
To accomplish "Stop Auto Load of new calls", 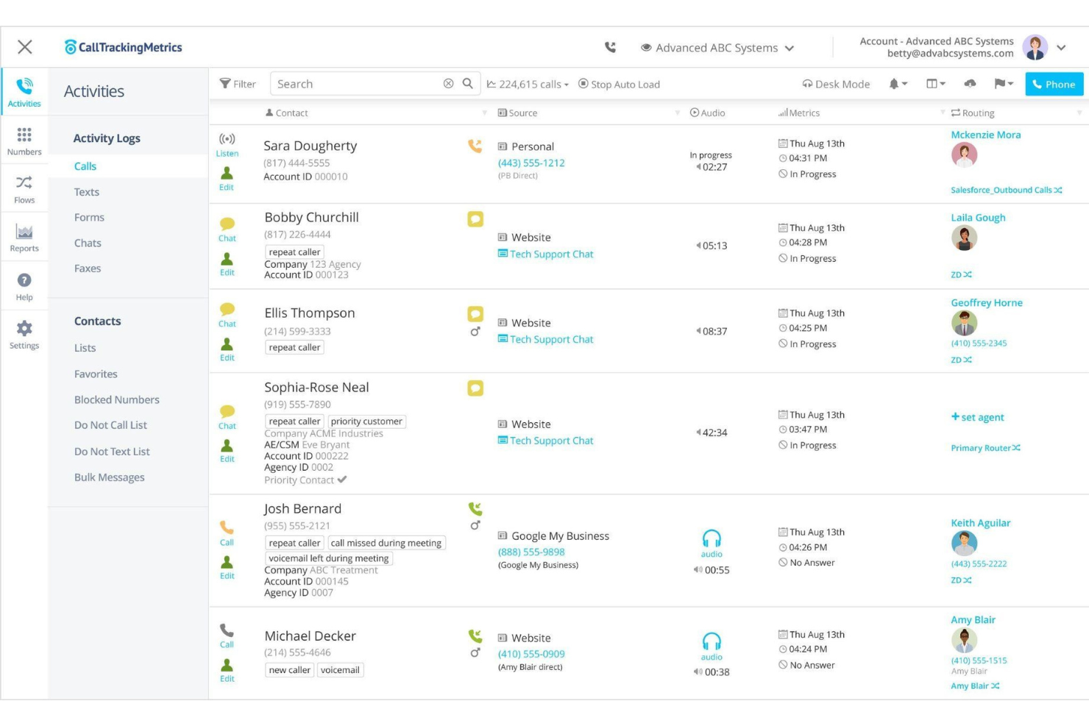I will (x=618, y=84).
